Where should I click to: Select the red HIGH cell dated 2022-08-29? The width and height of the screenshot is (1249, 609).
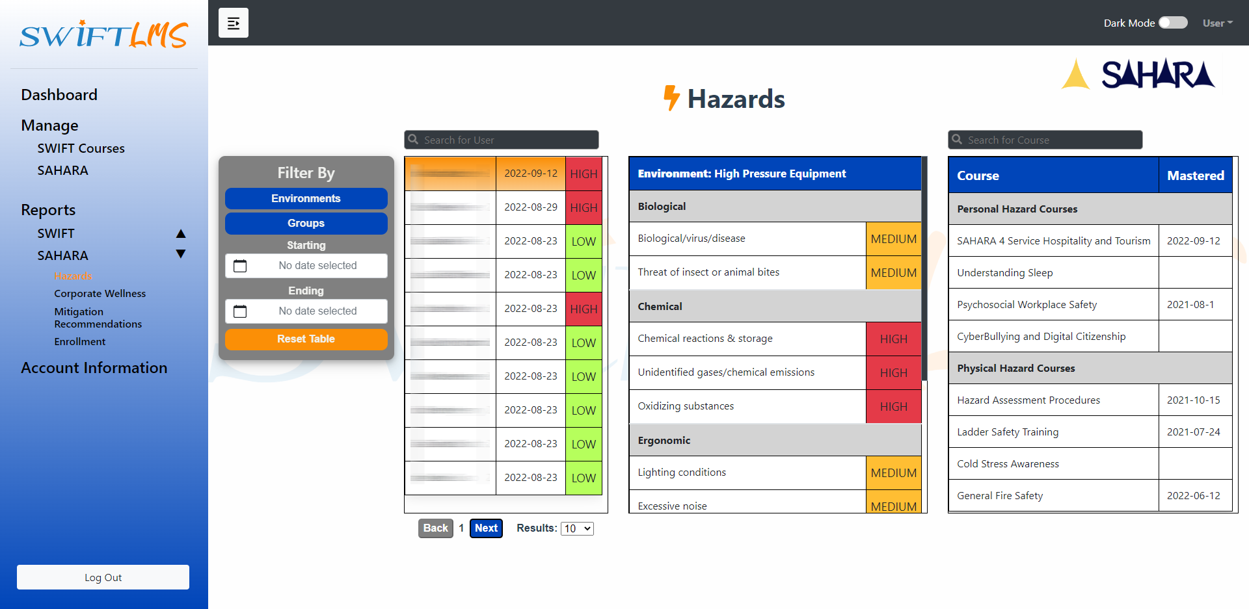(x=584, y=208)
